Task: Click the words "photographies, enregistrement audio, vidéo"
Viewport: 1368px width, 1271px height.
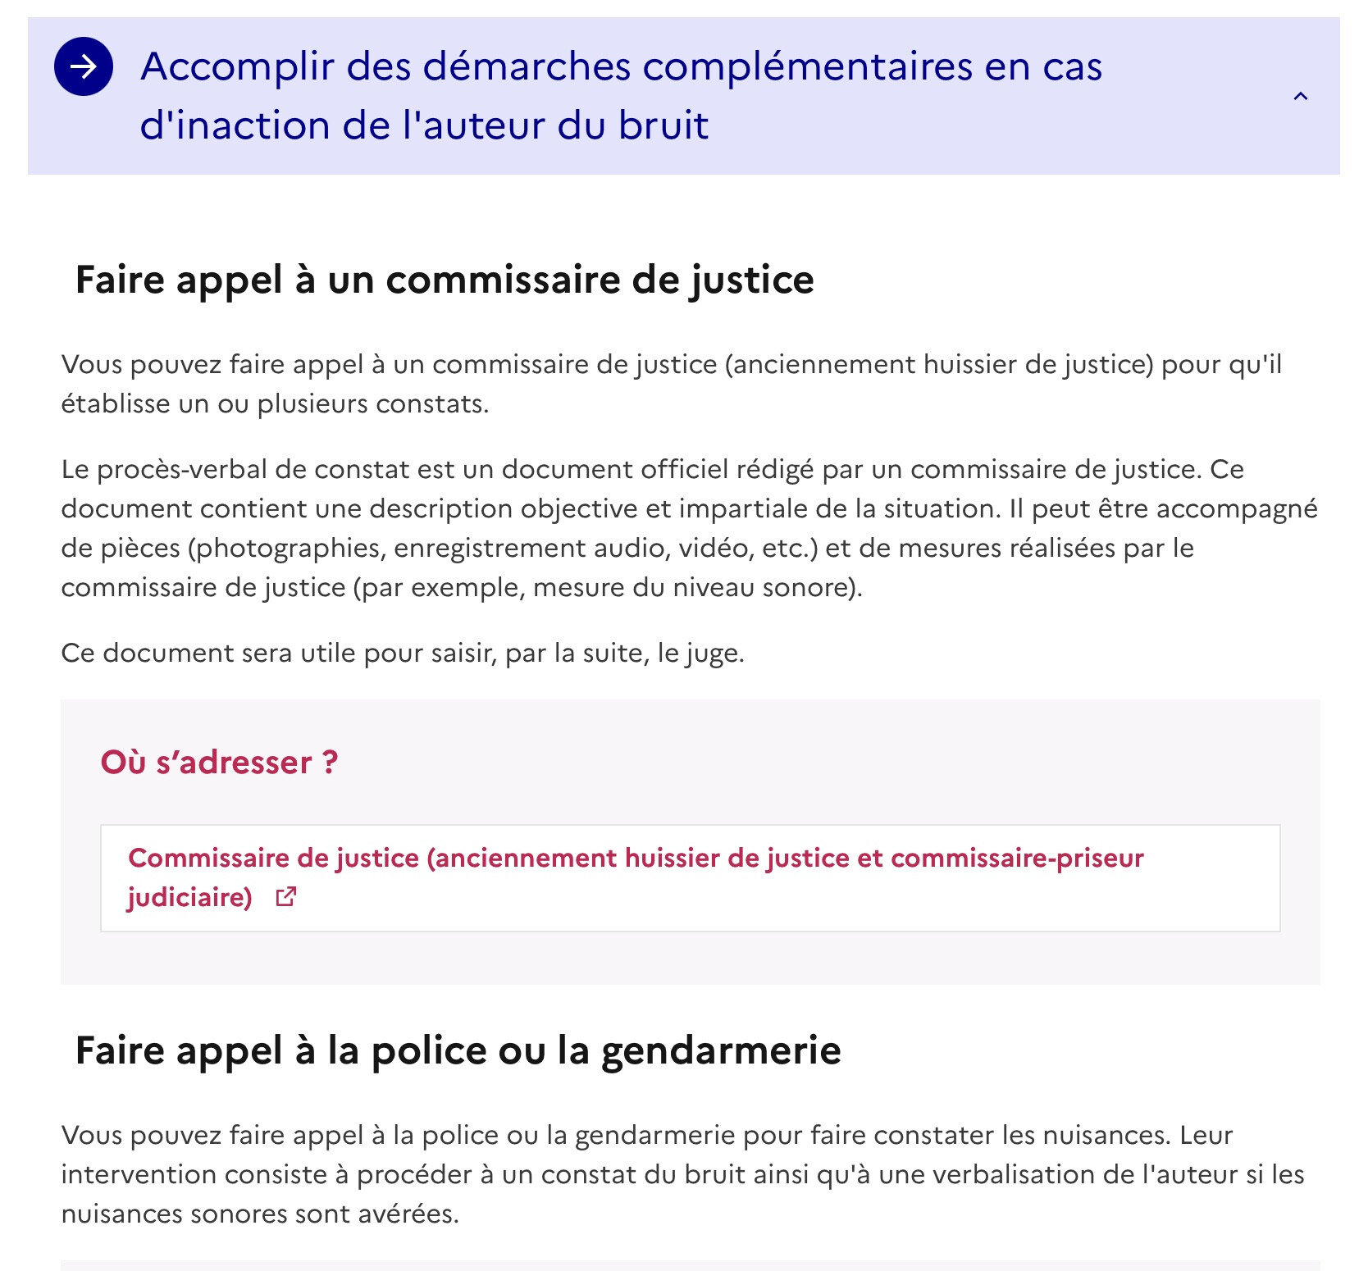Action: tap(472, 548)
